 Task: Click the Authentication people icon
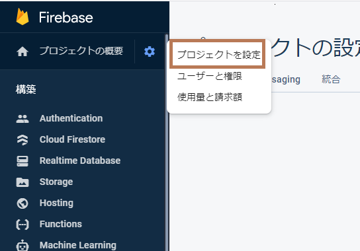(x=22, y=119)
